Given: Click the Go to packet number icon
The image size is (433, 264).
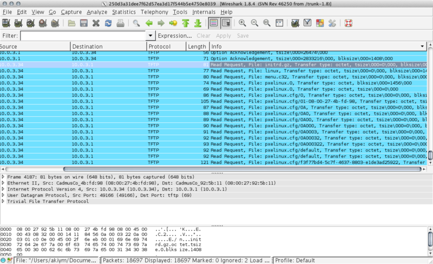Looking at the screenshot, I should (173, 23).
